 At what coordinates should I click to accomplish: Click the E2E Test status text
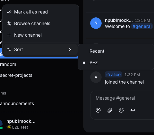click(x=20, y=127)
